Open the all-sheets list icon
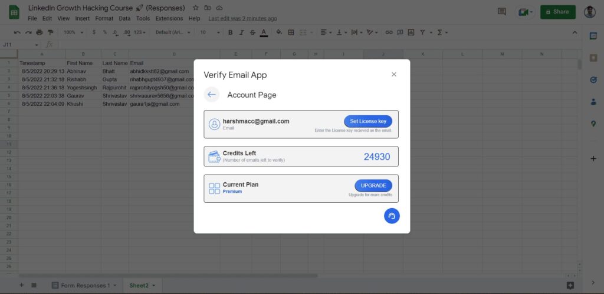This screenshot has width=604, height=294. 34,285
